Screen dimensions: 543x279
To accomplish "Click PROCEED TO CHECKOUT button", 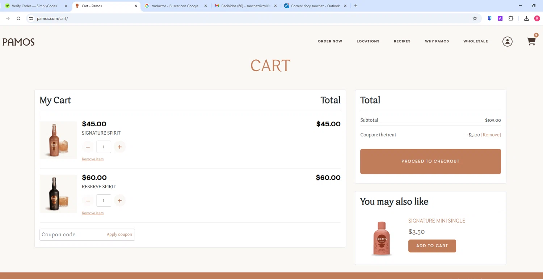I will coord(430,161).
